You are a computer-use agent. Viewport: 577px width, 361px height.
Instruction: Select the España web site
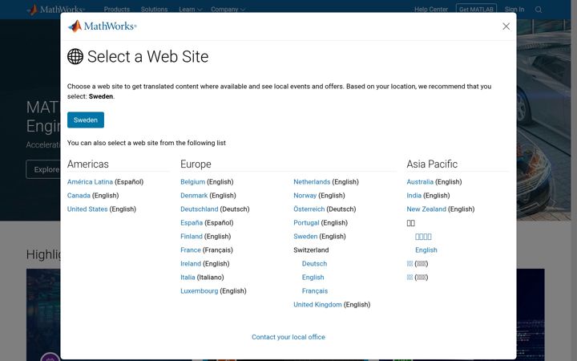click(x=192, y=223)
